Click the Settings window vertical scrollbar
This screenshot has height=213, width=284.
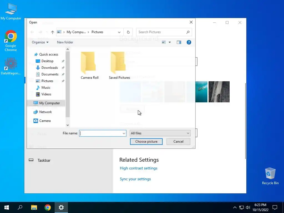(245, 121)
